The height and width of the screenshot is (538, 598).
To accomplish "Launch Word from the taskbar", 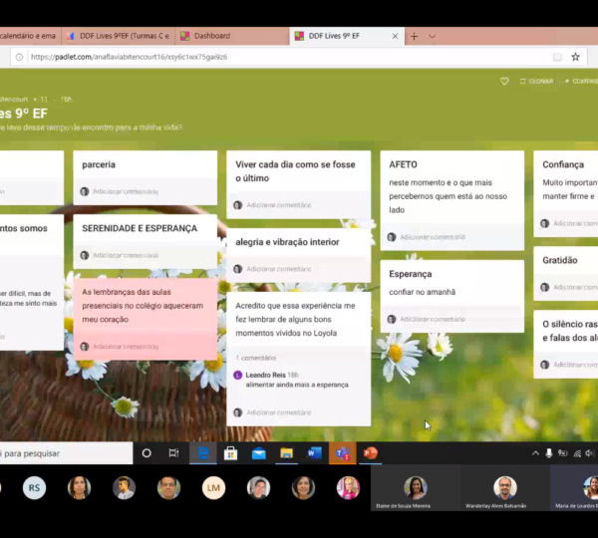I will (x=315, y=453).
